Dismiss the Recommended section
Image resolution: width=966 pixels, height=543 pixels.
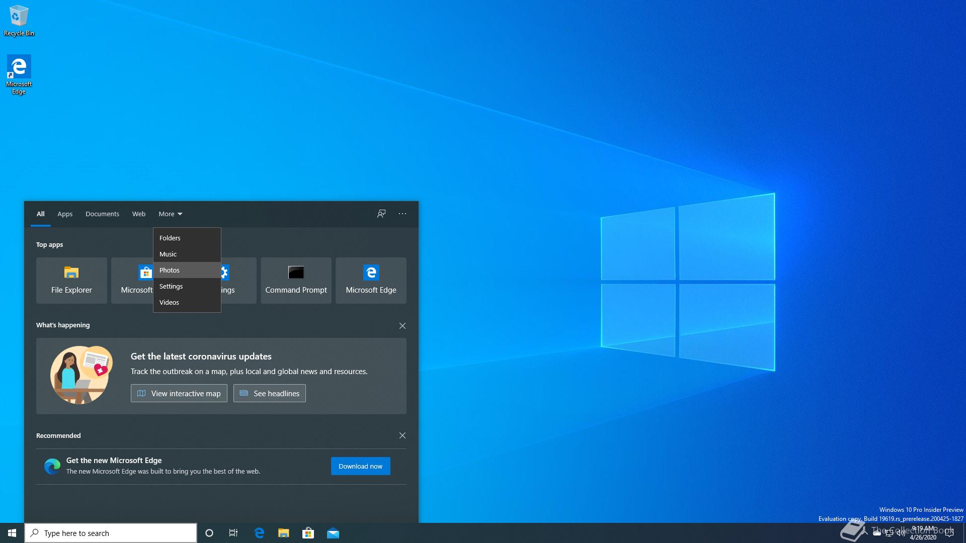[403, 435]
